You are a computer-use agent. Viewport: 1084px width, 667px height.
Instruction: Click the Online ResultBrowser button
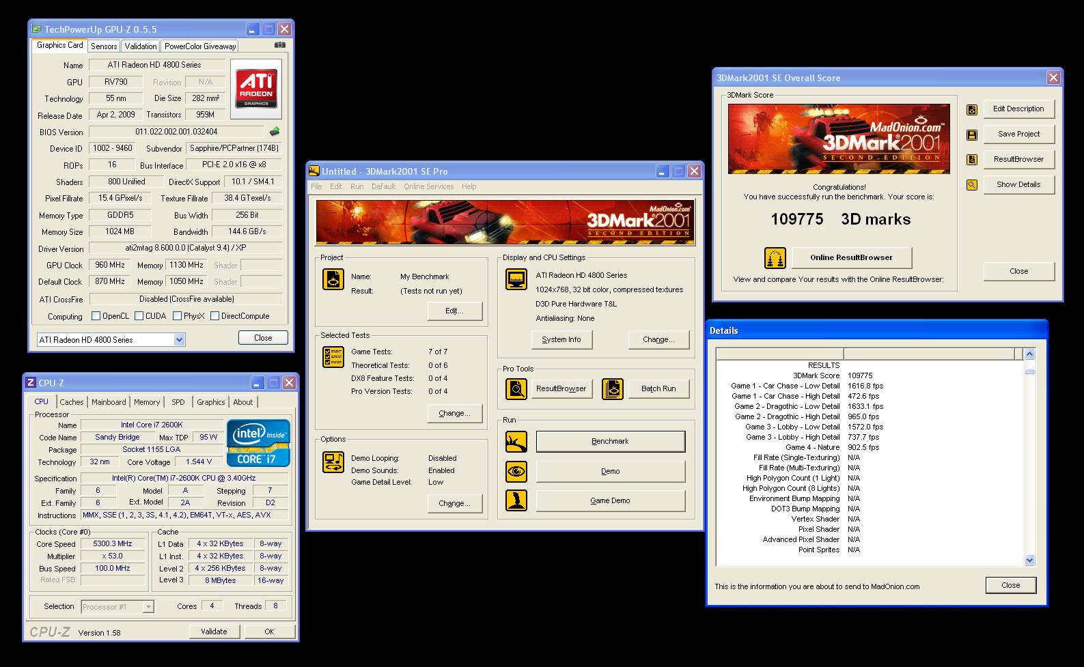coord(852,257)
